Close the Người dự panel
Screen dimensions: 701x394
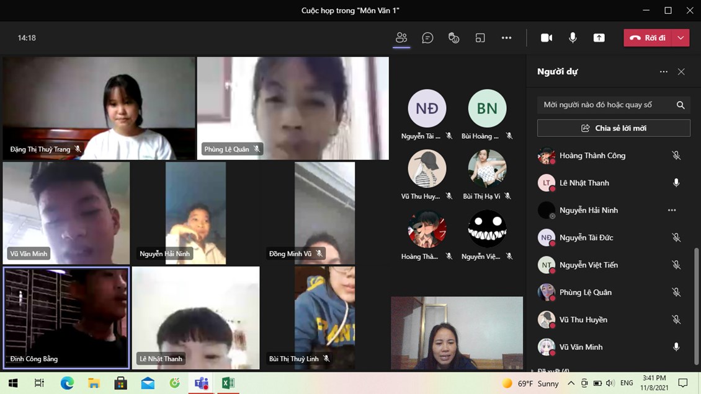pyautogui.click(x=681, y=72)
